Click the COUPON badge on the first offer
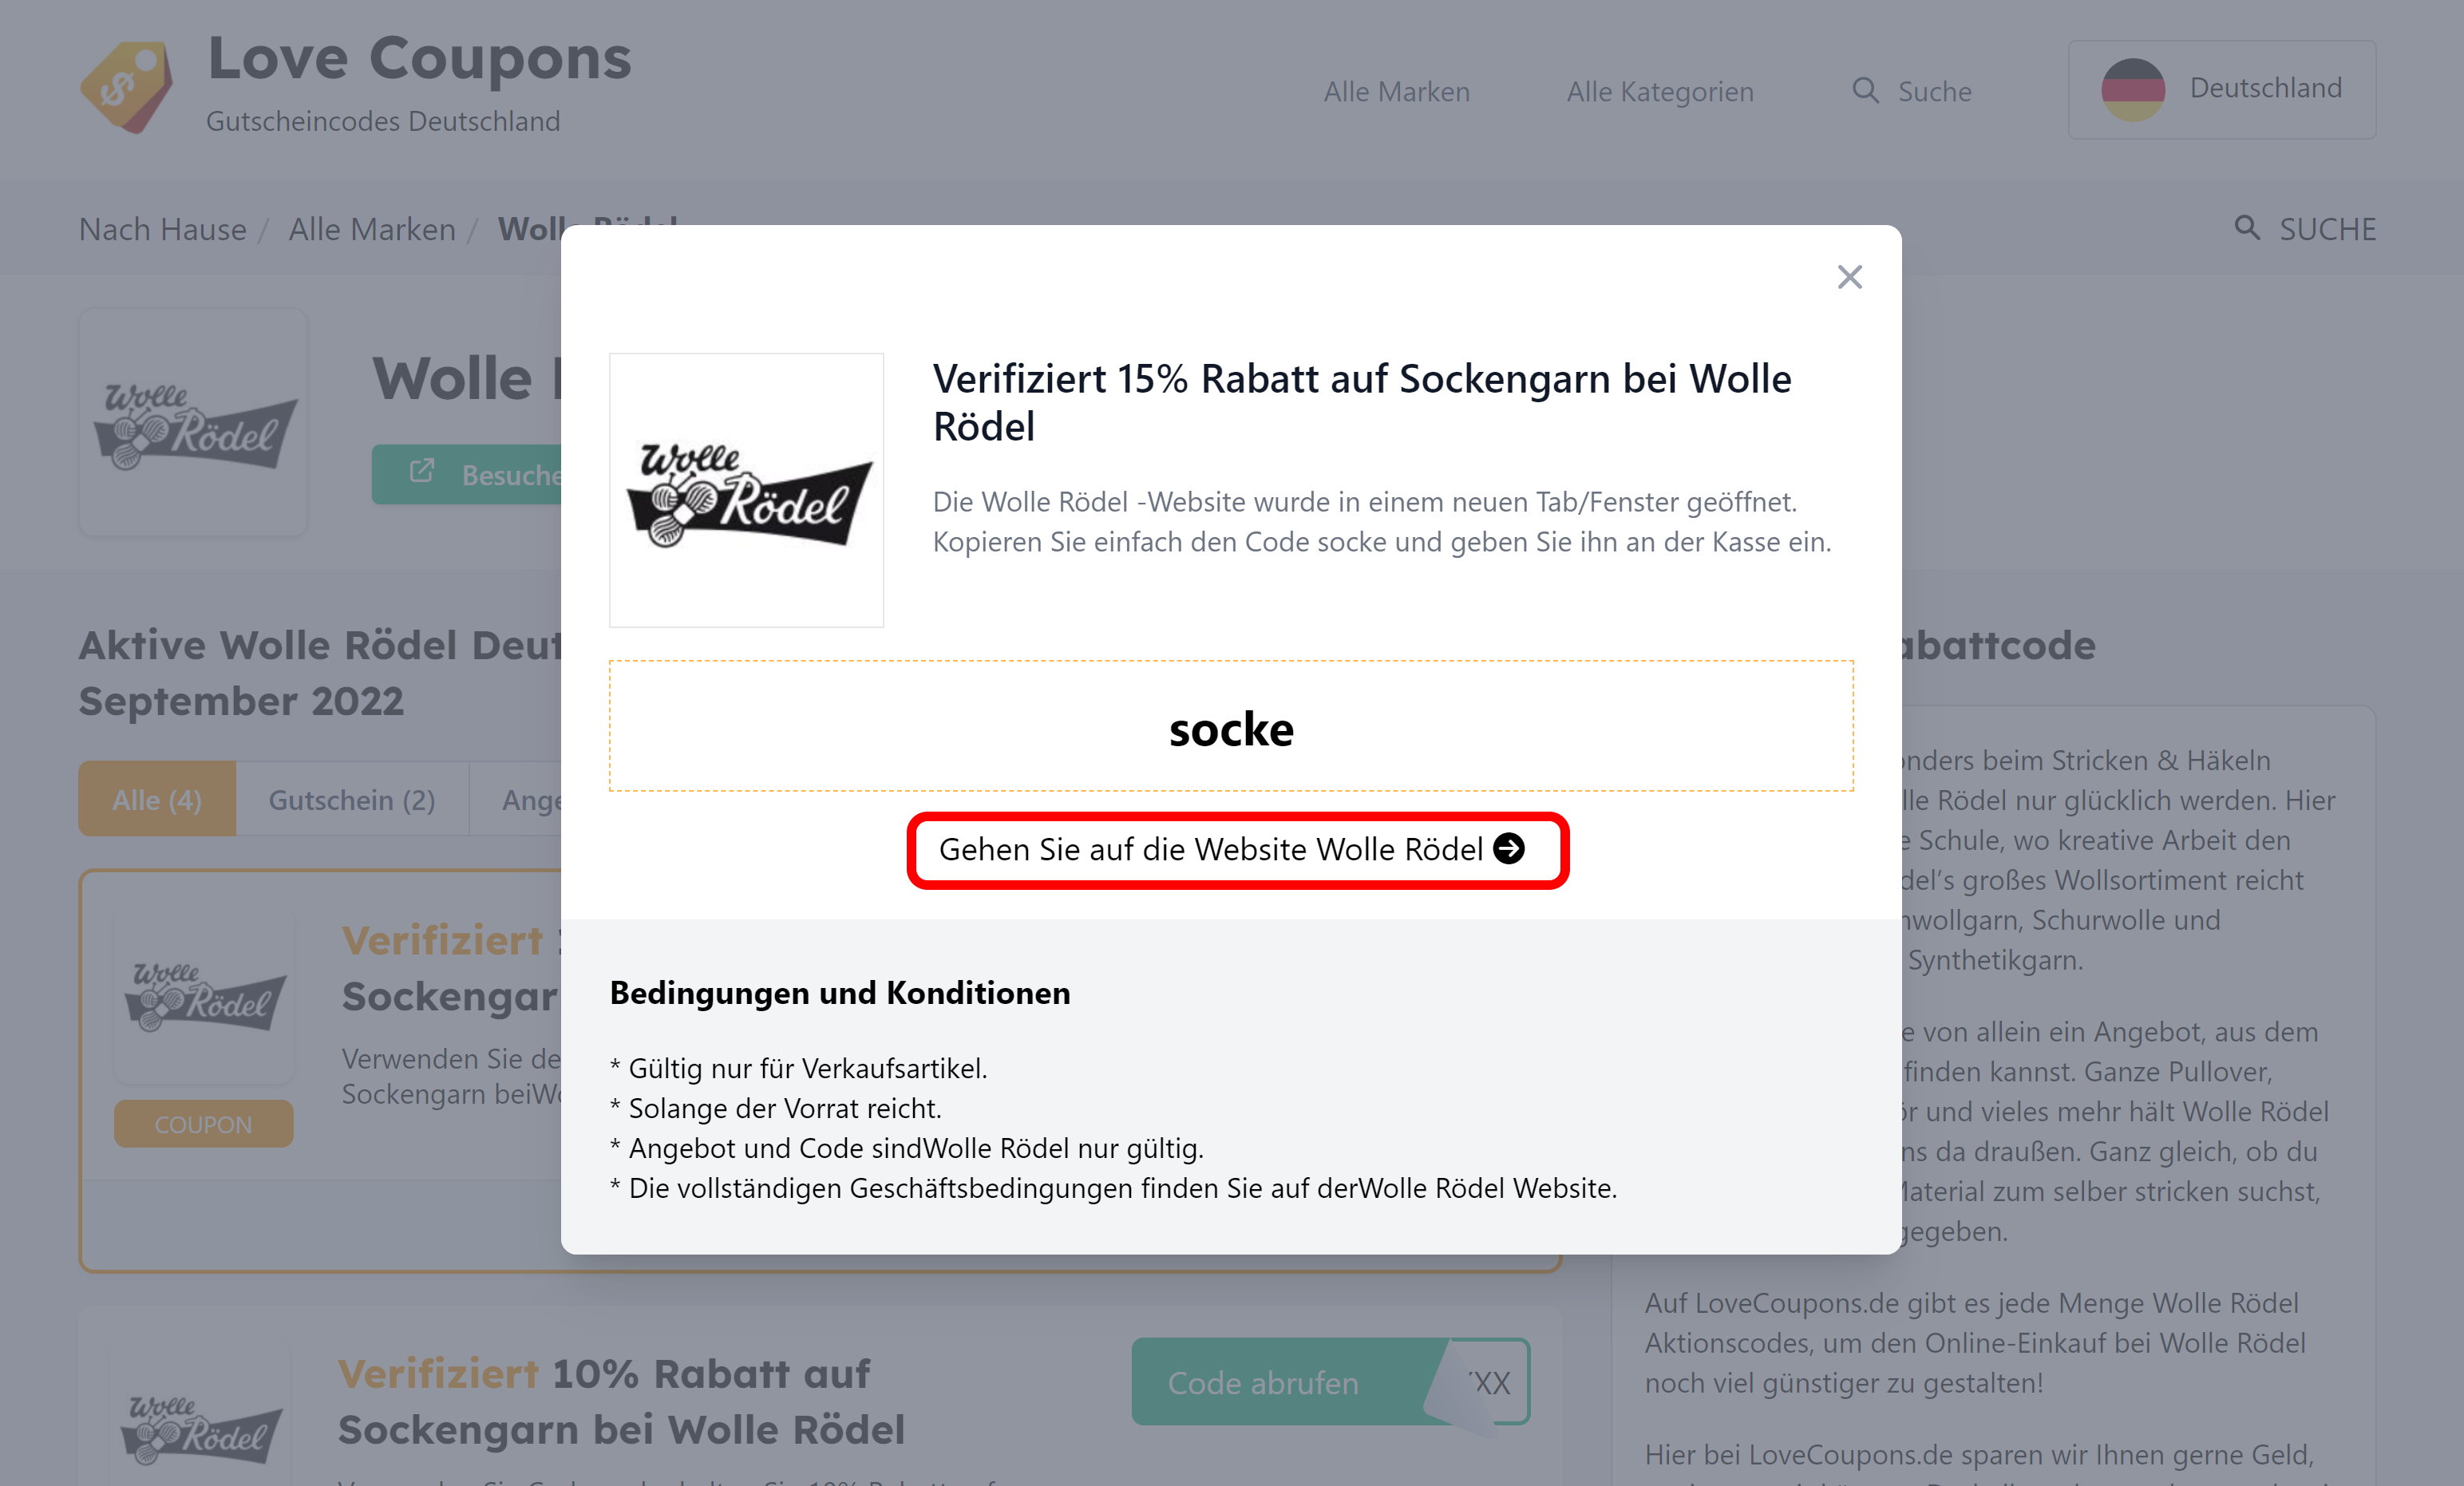Viewport: 2464px width, 1486px height. (203, 1124)
